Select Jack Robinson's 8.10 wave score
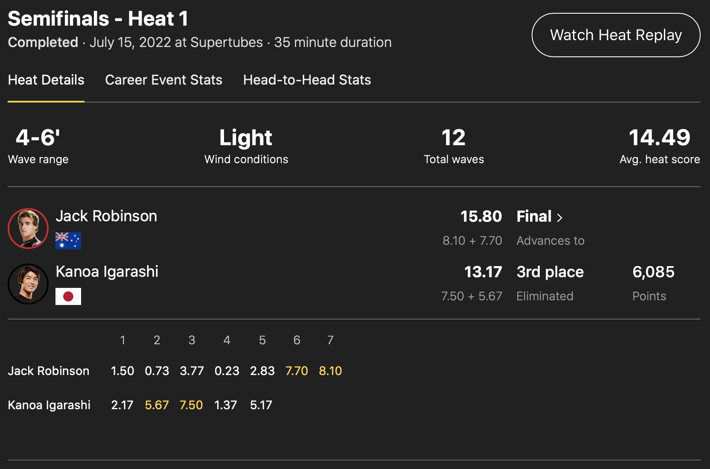The width and height of the screenshot is (710, 469). tap(330, 371)
